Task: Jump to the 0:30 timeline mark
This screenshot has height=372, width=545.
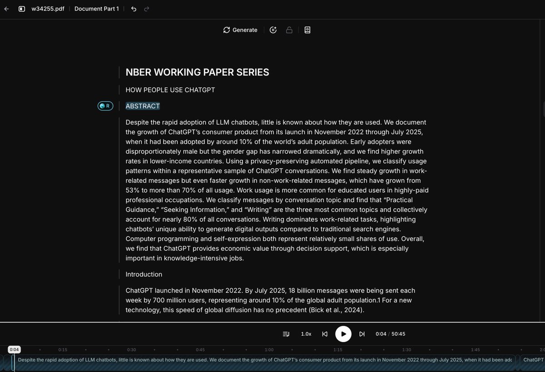Action: [132, 350]
